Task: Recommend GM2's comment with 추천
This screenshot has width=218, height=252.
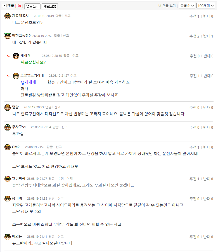Action: tap(195, 147)
